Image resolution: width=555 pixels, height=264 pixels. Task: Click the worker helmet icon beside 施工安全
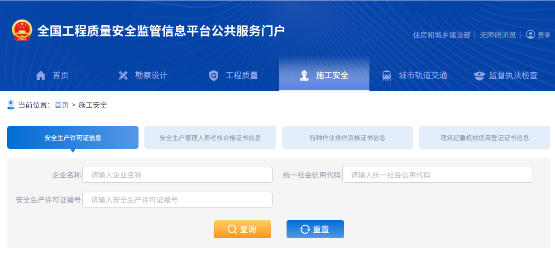coord(304,75)
